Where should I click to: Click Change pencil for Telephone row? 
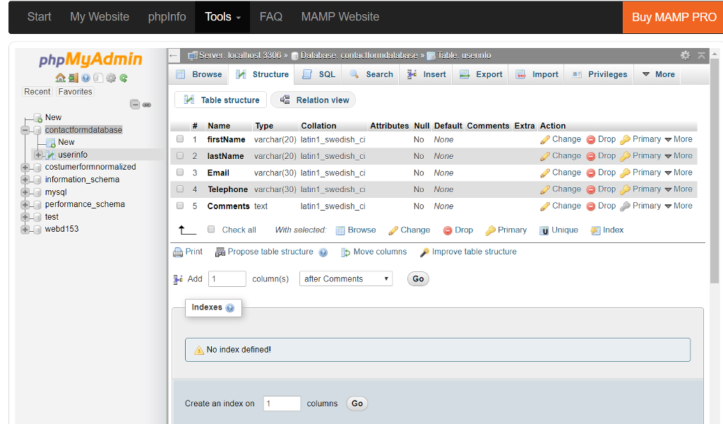click(545, 189)
